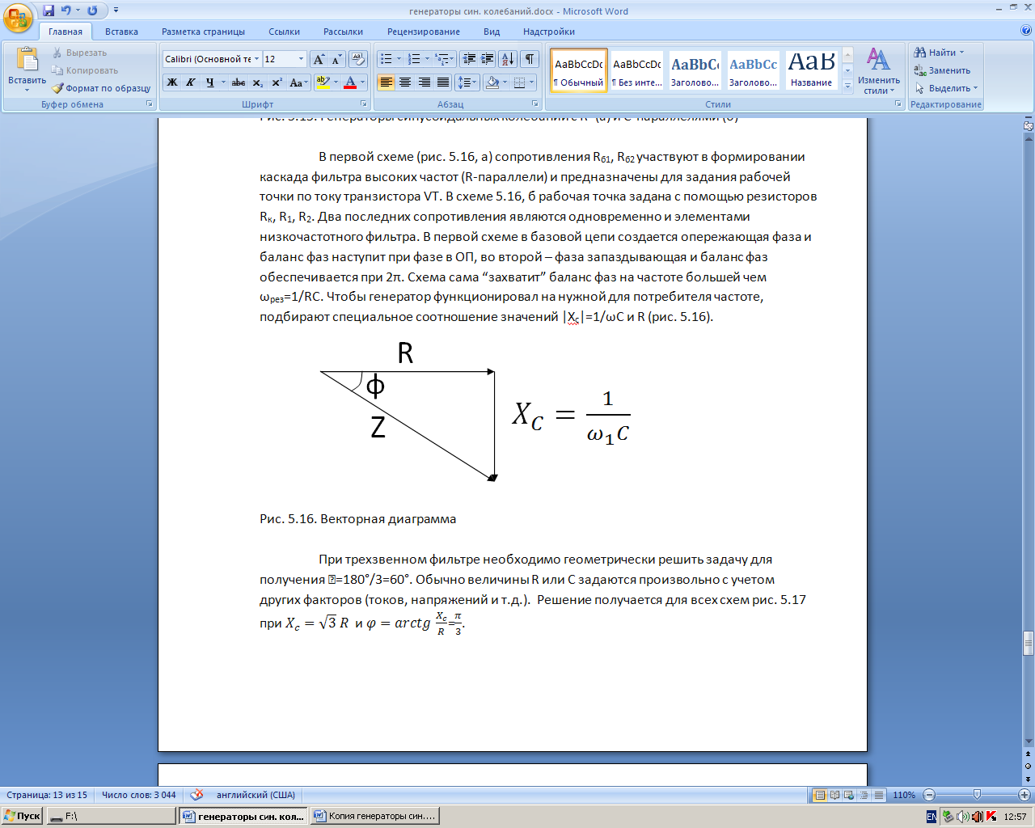Align text right

pos(424,82)
